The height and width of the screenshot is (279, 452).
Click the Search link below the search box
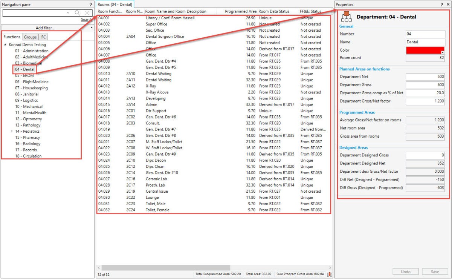(87, 19)
